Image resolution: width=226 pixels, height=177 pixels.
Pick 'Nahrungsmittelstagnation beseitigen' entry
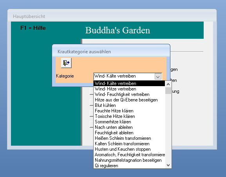[129, 160]
